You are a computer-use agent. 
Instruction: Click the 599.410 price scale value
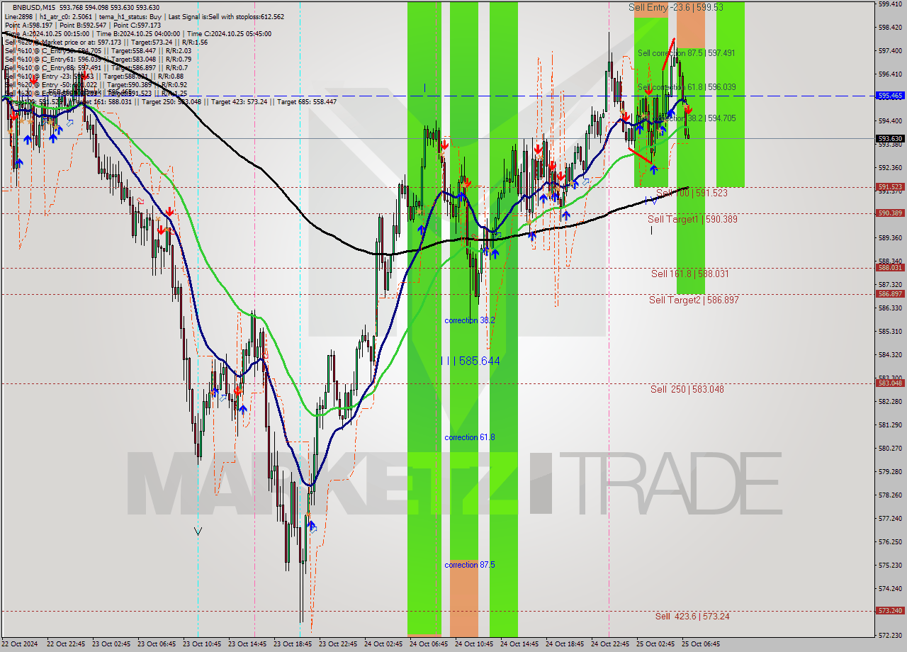[x=890, y=4]
